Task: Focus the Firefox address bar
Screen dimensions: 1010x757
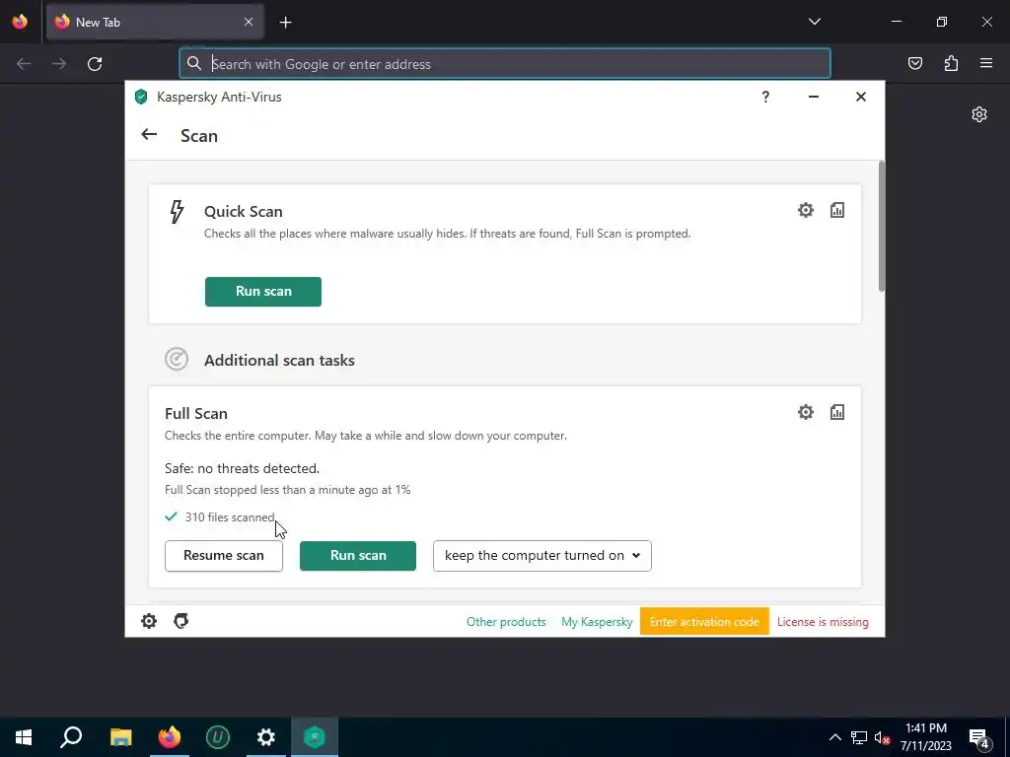Action: (x=505, y=64)
